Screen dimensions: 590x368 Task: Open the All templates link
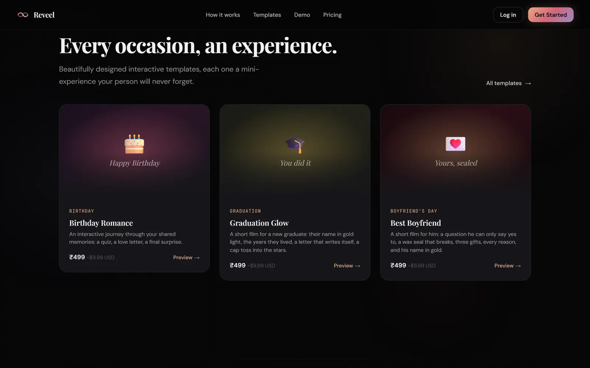(509, 83)
